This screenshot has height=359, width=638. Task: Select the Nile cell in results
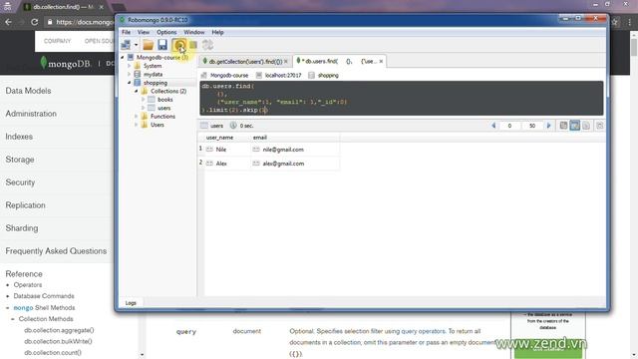coord(226,150)
